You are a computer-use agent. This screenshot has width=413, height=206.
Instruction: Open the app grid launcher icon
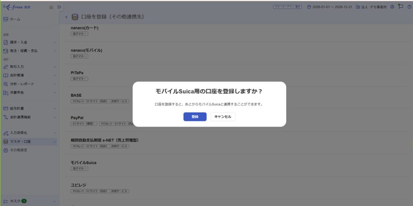pos(51,7)
